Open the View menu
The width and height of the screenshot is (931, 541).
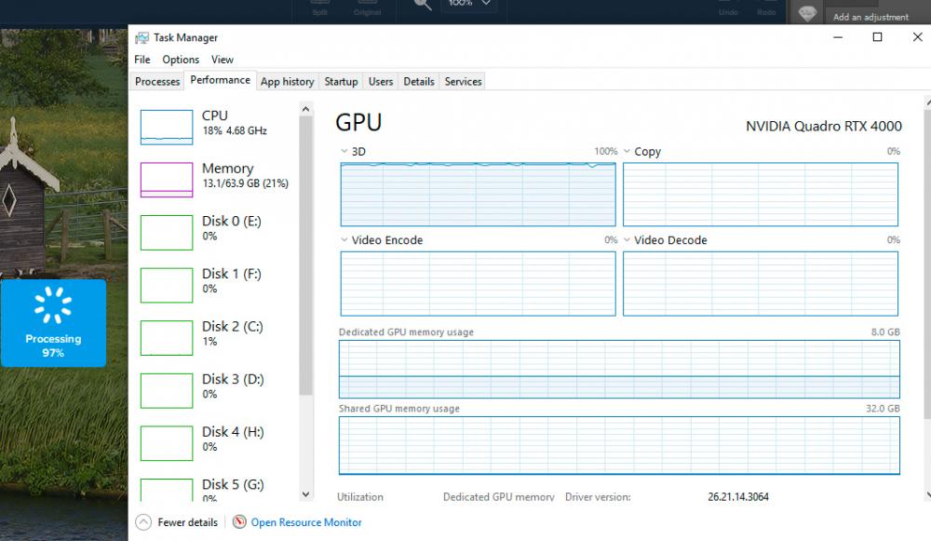pos(223,60)
